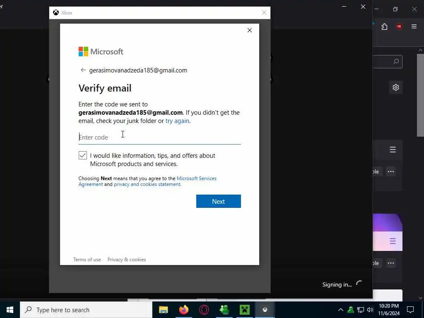424x318 pixels.
Task: Open the purple card list menu icon
Action: (393, 241)
